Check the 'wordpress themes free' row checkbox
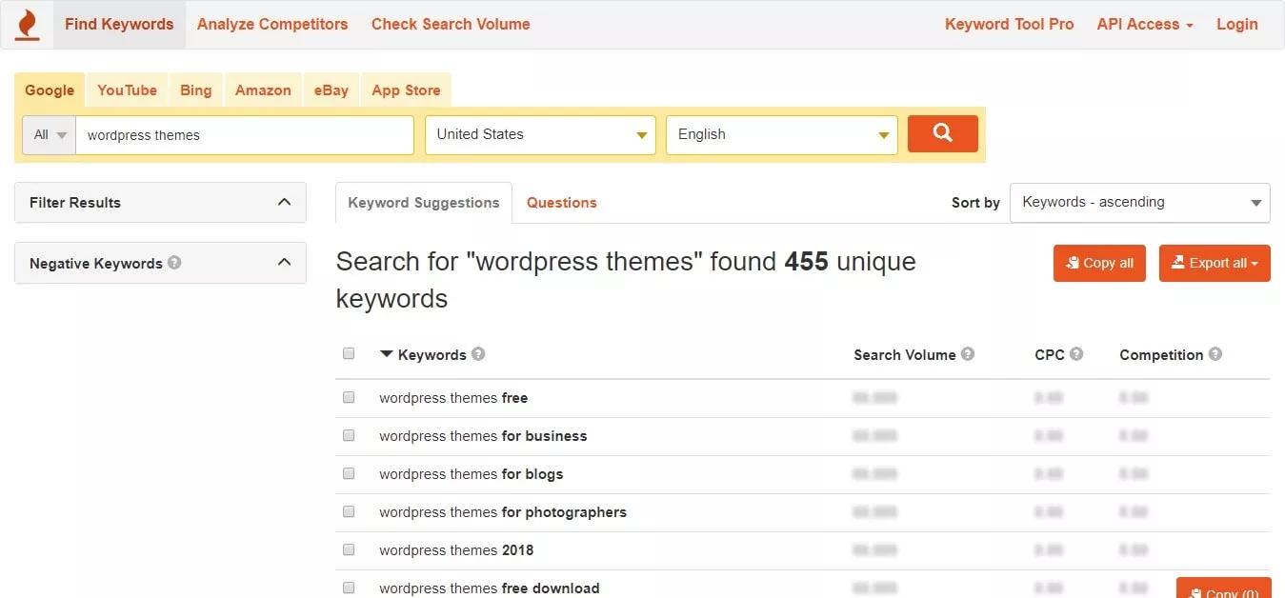Screen dimensions: 1285x598 point(349,397)
